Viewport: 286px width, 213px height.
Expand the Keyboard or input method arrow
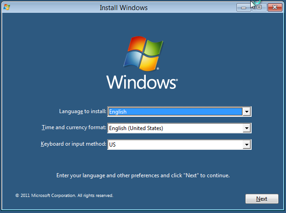pyautogui.click(x=247, y=145)
